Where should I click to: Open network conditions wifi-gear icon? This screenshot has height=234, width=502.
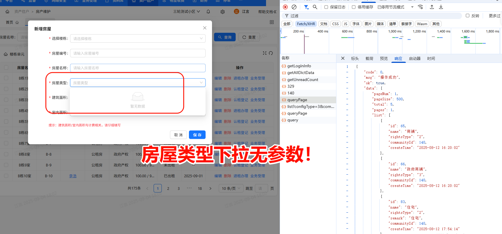tap(421, 7)
